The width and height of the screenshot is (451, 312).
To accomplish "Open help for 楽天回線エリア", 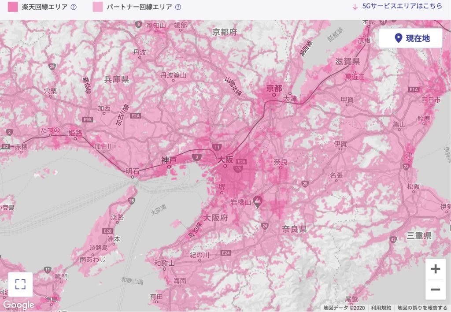I will pyautogui.click(x=74, y=7).
